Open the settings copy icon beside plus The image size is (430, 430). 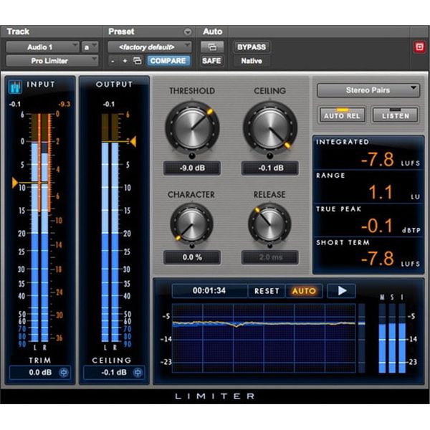138,61
